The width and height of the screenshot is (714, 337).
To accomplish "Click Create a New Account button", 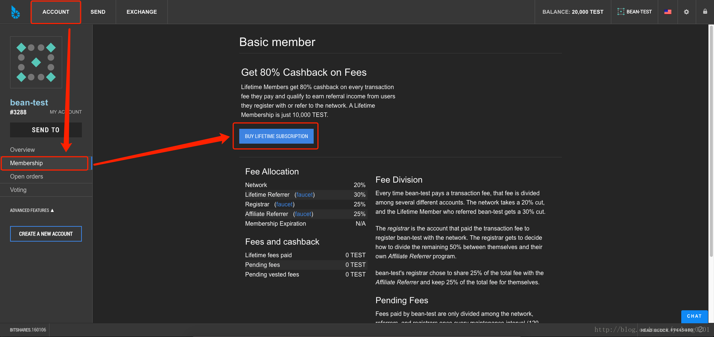I will pyautogui.click(x=46, y=234).
